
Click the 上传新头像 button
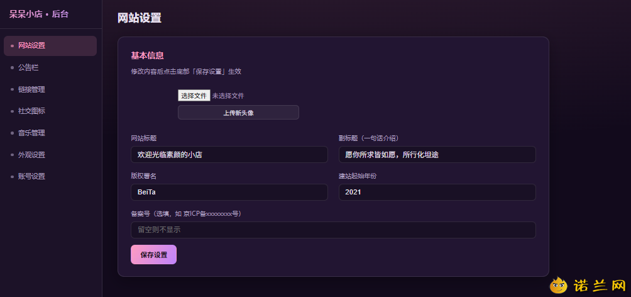click(238, 113)
